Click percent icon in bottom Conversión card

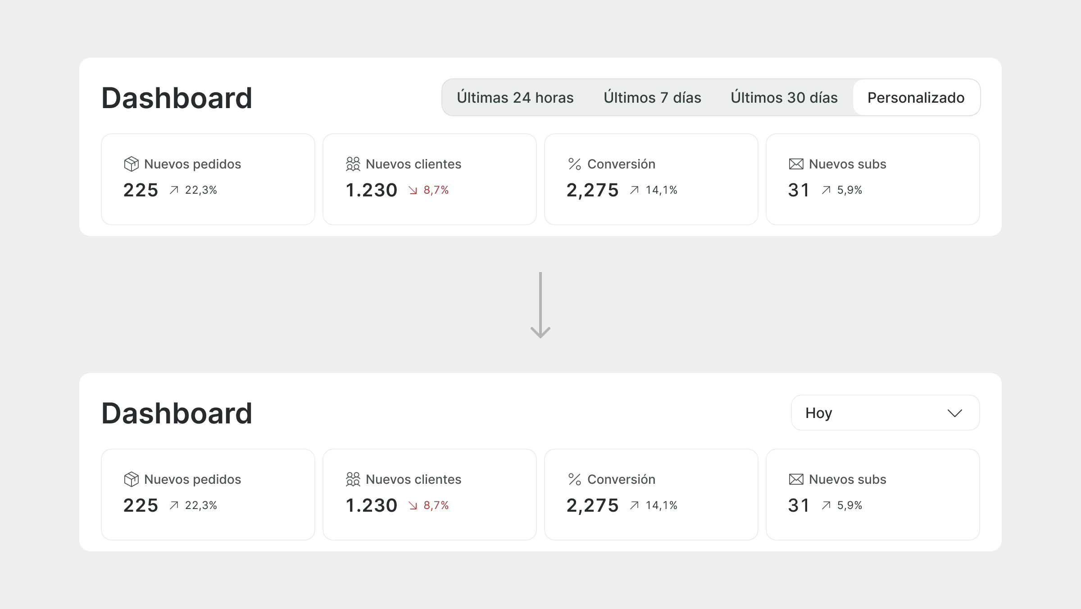574,479
